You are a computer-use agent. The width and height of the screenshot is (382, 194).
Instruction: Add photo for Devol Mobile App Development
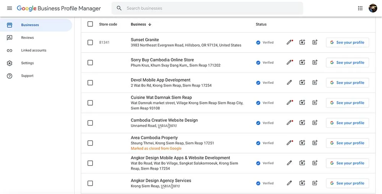[x=302, y=83]
